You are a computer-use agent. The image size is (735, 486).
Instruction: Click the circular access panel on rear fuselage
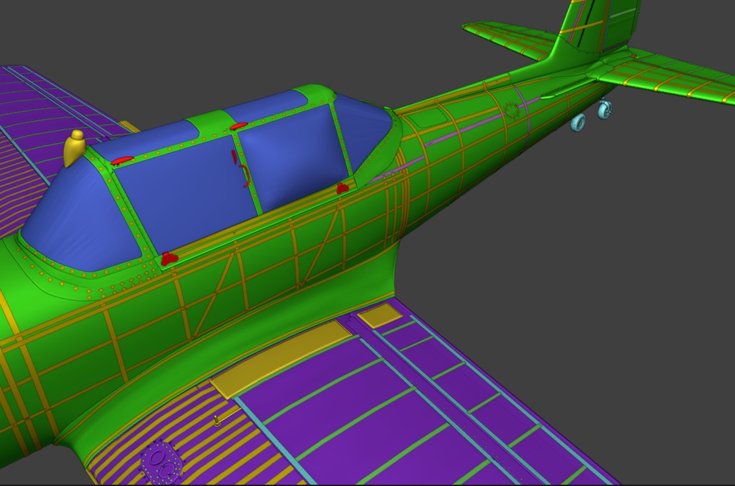(513, 111)
